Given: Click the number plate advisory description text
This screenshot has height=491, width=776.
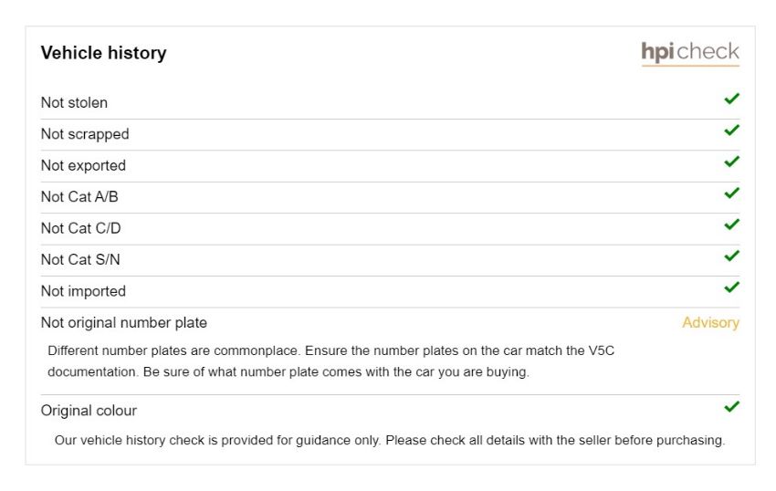Looking at the screenshot, I should (330, 361).
